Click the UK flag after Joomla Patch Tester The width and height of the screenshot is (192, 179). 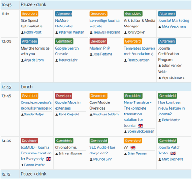click(173, 153)
